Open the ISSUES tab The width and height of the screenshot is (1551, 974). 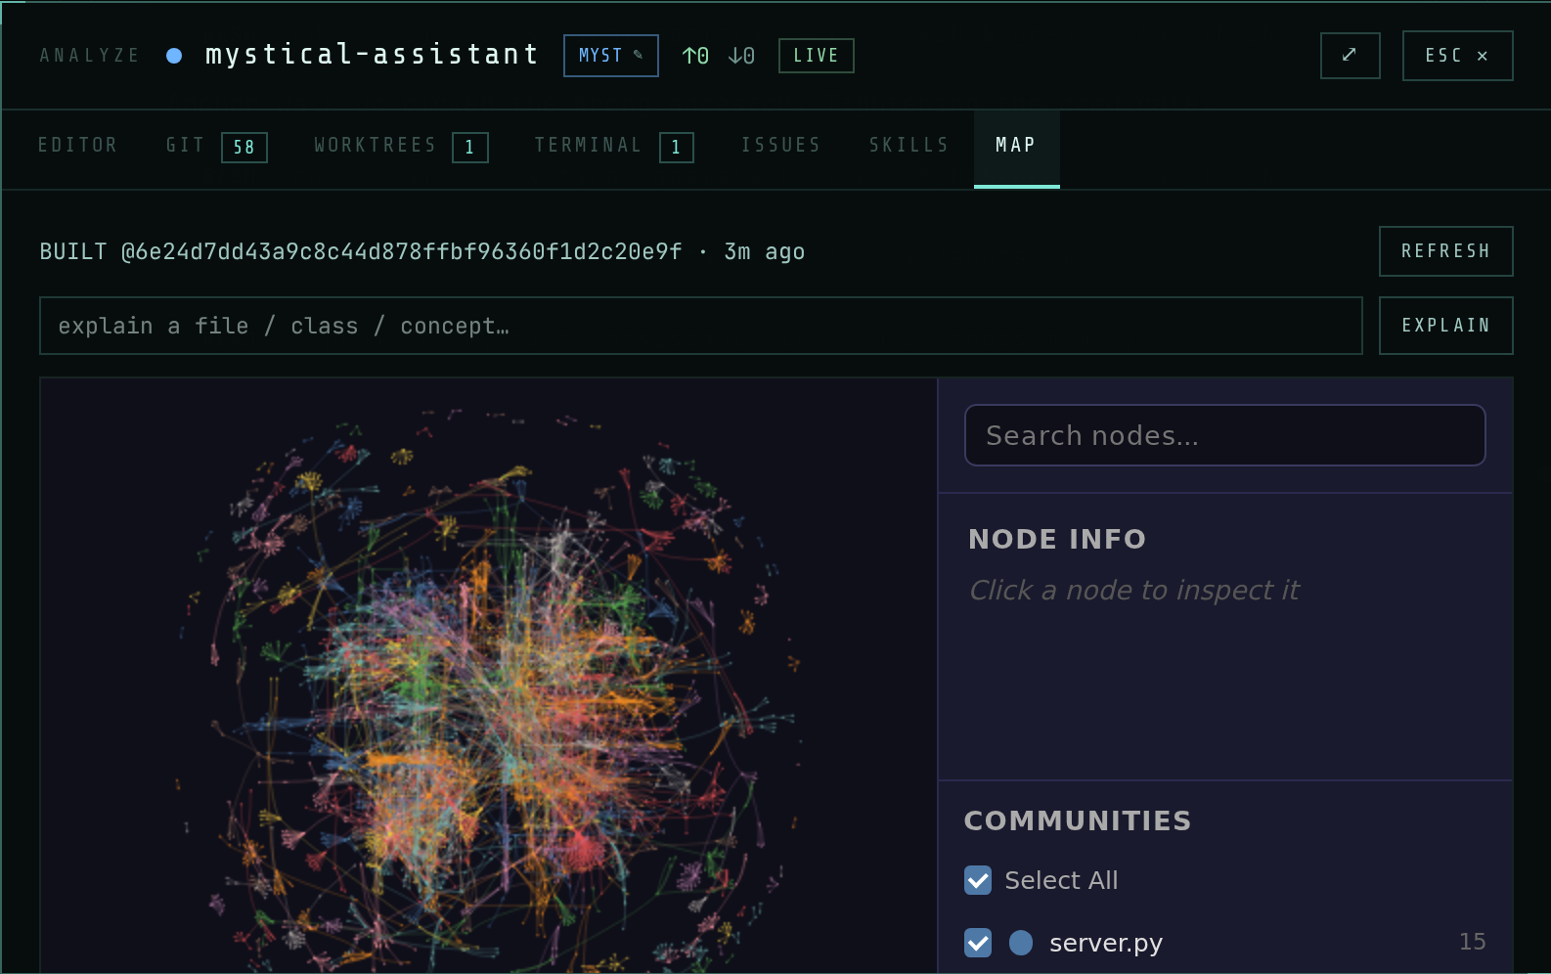pyautogui.click(x=780, y=146)
